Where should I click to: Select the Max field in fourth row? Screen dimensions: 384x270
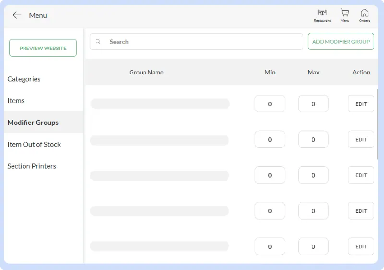[x=313, y=211]
